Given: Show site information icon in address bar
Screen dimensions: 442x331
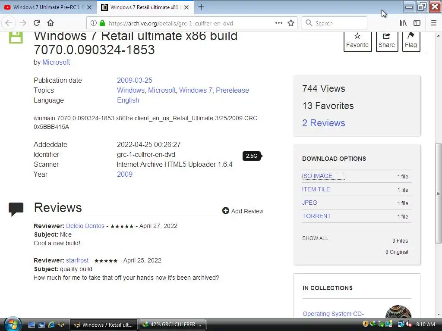Looking at the screenshot, I should point(94,23).
